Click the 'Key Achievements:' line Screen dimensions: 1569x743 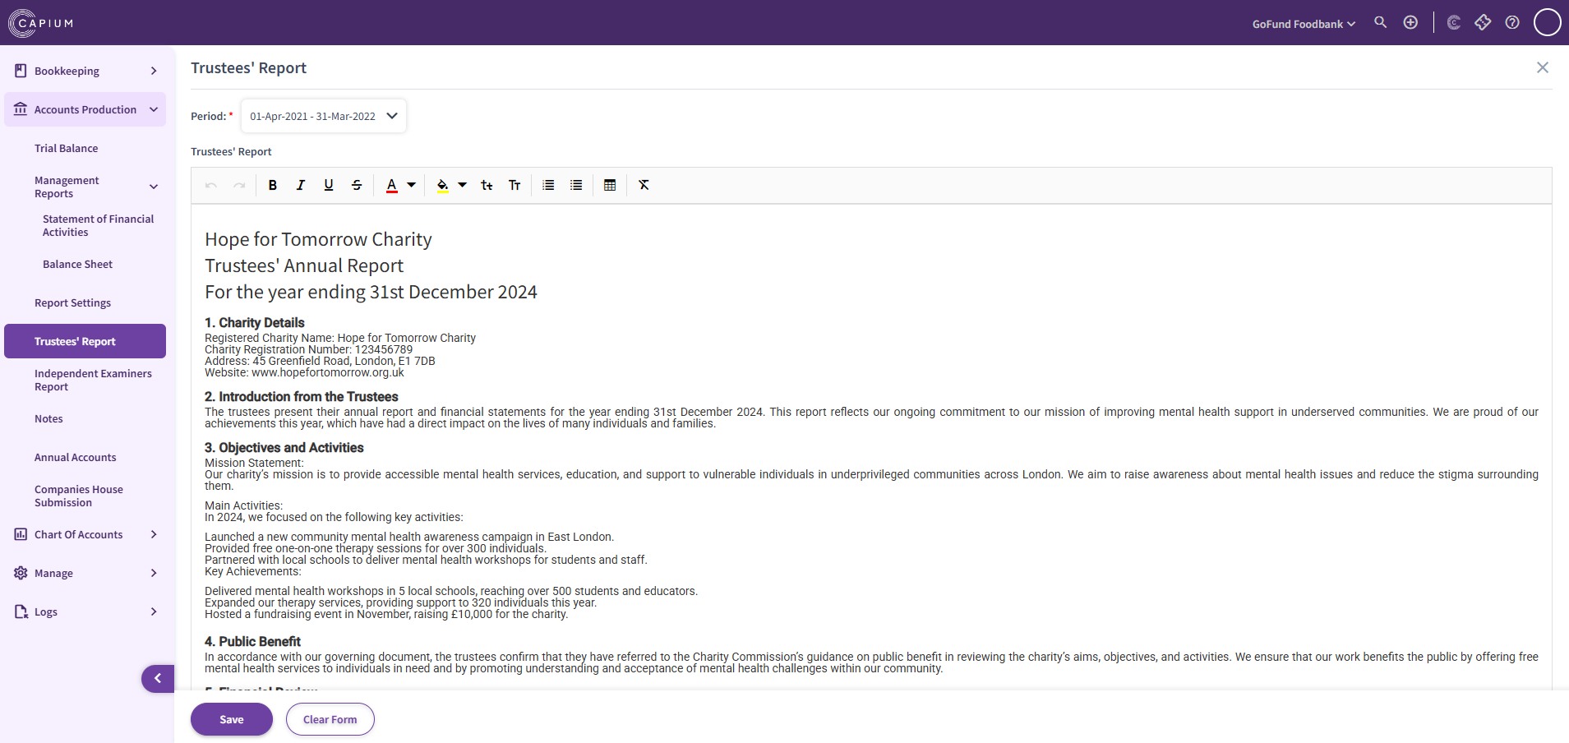coord(253,571)
